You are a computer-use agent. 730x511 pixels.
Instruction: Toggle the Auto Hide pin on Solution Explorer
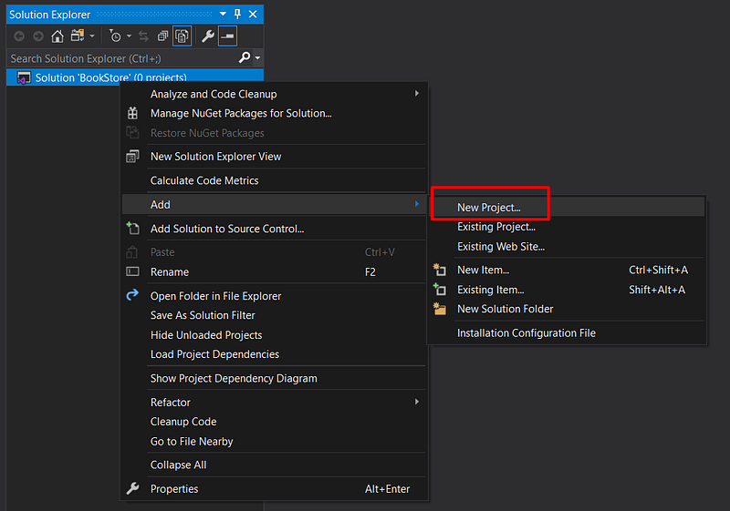(238, 14)
